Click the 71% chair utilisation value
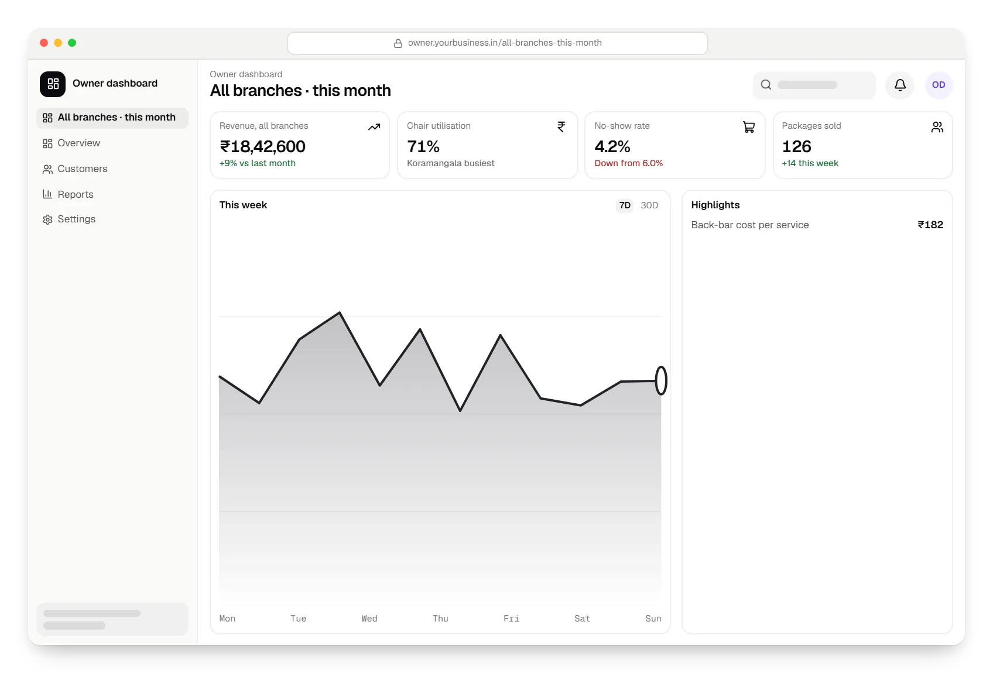This screenshot has height=673, width=993. (x=423, y=146)
